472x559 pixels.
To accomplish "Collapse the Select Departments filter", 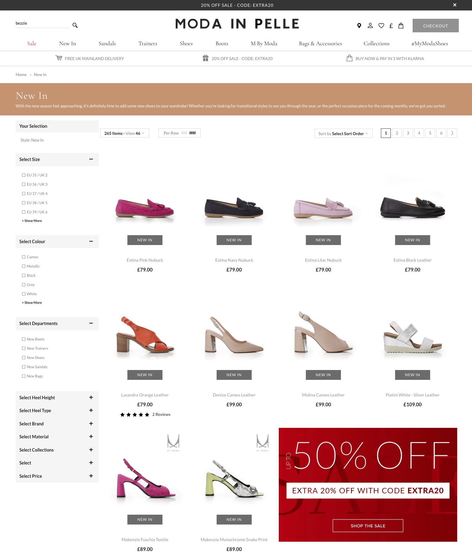I will (x=91, y=323).
